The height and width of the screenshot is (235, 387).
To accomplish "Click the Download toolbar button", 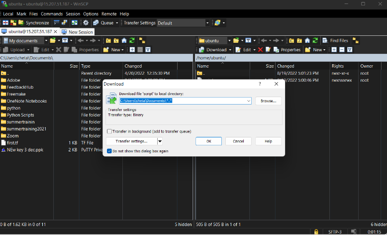I will (213, 50).
